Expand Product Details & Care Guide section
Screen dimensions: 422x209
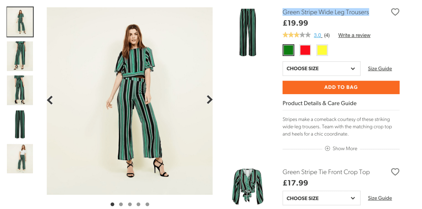[319, 103]
